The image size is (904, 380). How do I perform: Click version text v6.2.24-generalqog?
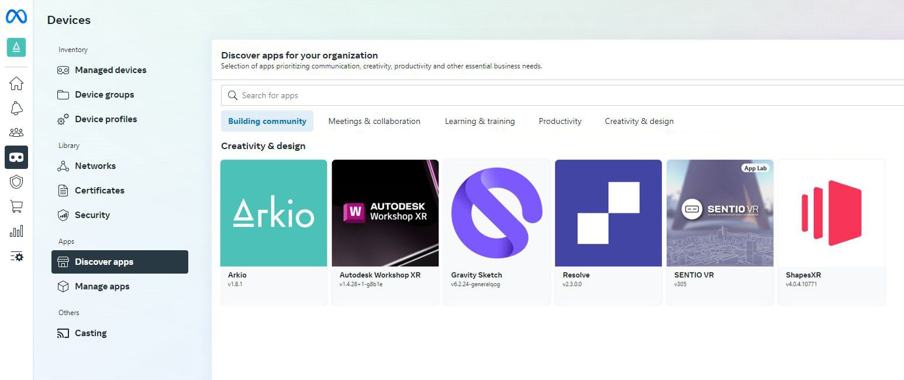pyautogui.click(x=475, y=285)
